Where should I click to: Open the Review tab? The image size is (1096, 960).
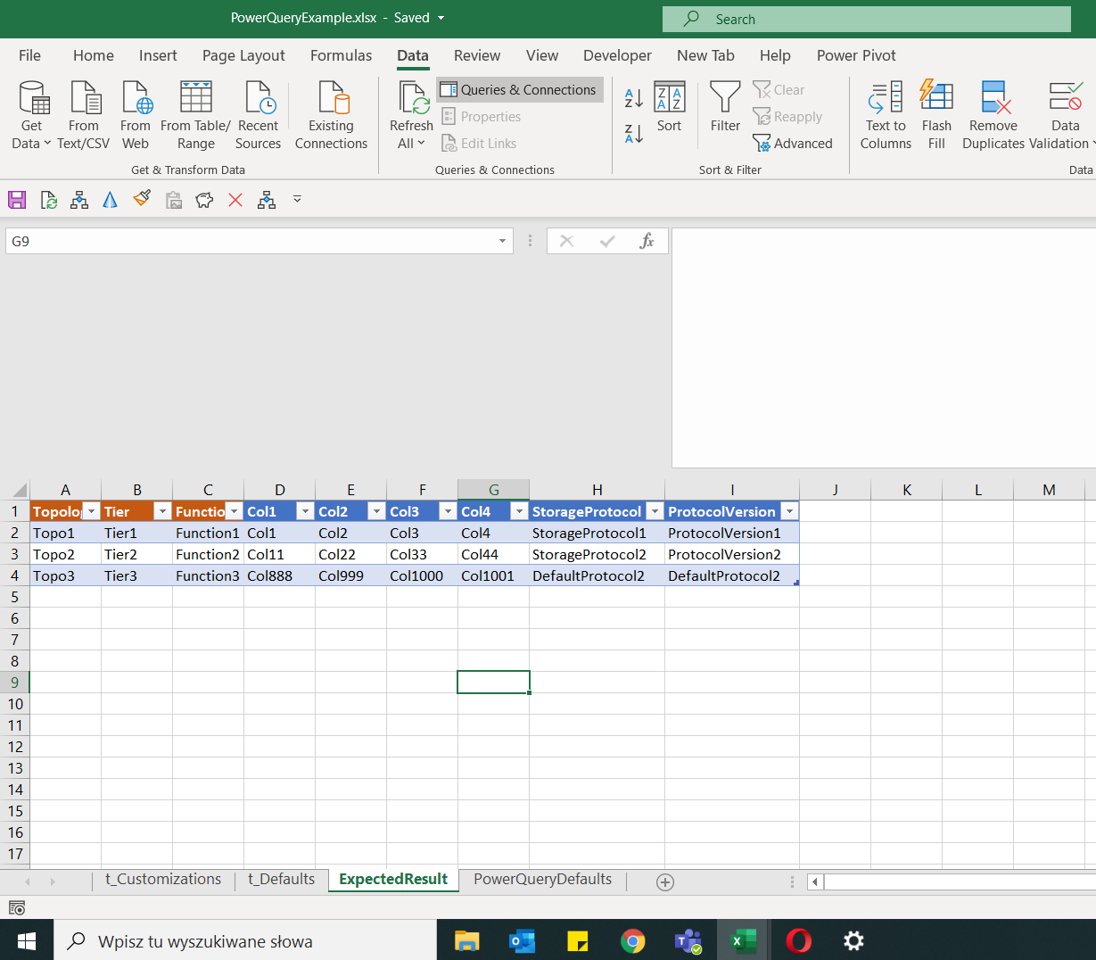(477, 55)
